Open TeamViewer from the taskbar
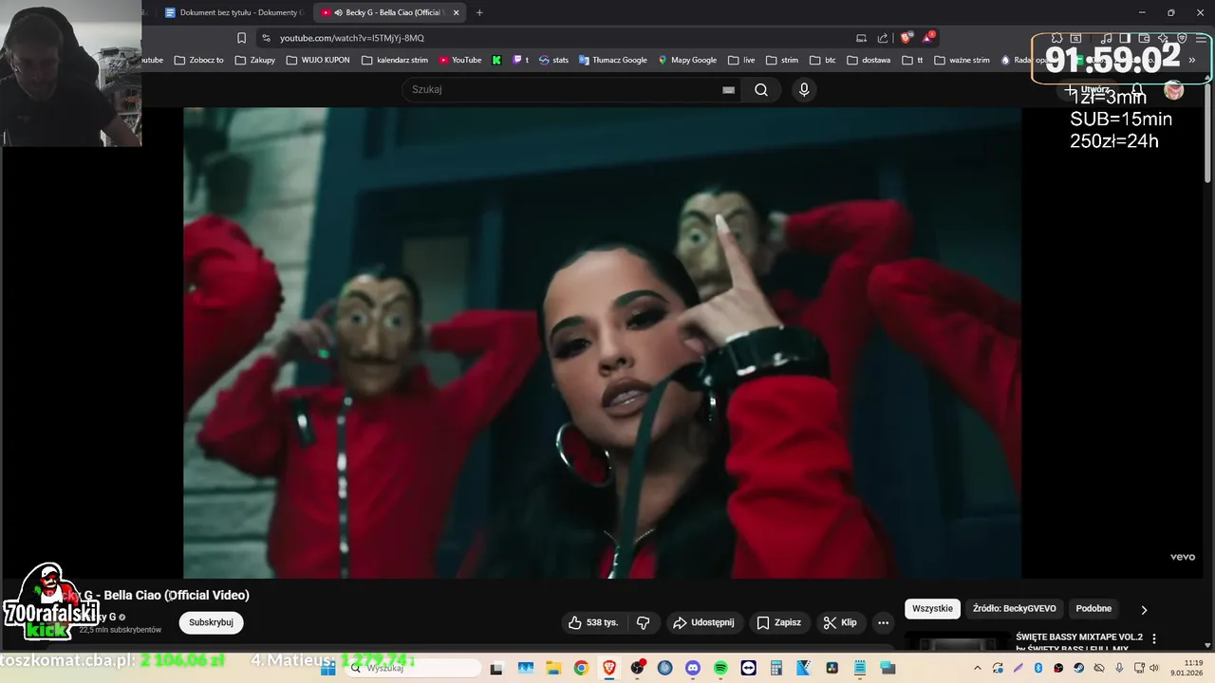Screen dimensions: 1215x683 click(749, 668)
